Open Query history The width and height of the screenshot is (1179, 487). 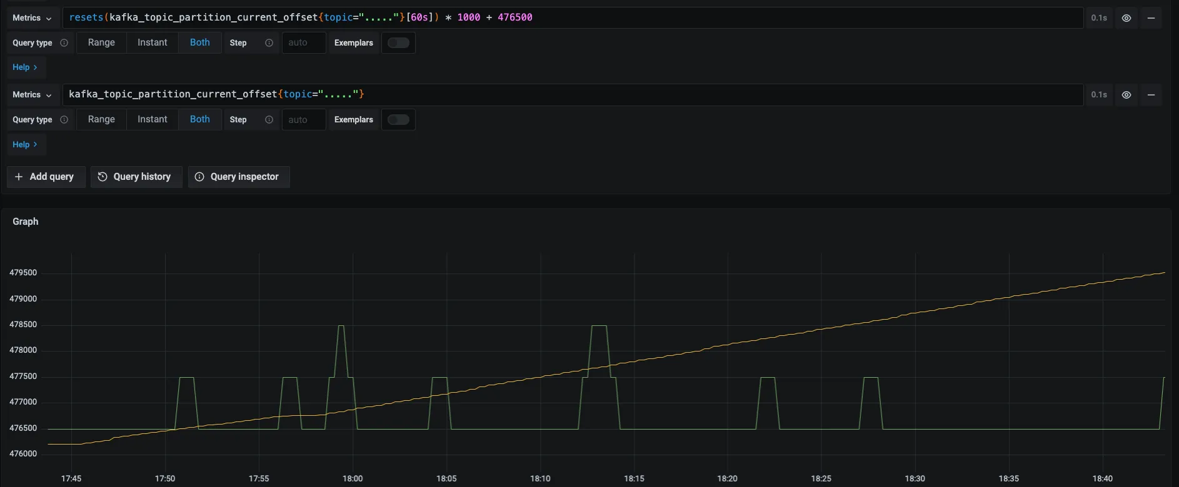pos(136,177)
